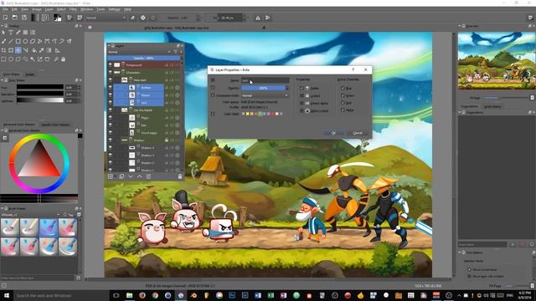The height and width of the screenshot is (301, 536).
Task: Click the new document icon in toolbar
Action: [x=5, y=18]
